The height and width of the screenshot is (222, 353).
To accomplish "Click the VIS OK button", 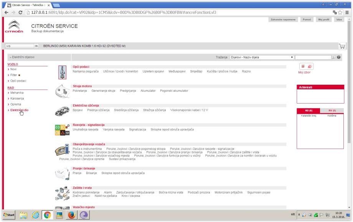I will click(36, 46).
